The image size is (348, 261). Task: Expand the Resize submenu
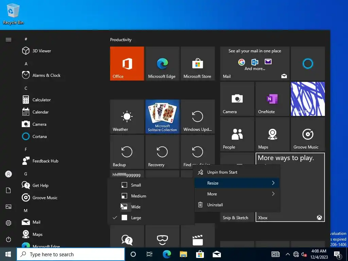click(237, 183)
